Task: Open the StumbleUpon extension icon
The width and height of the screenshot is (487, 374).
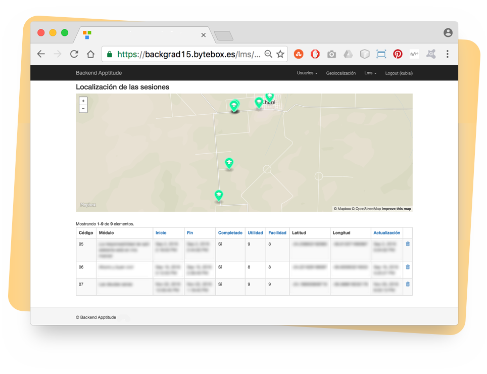Action: point(299,54)
